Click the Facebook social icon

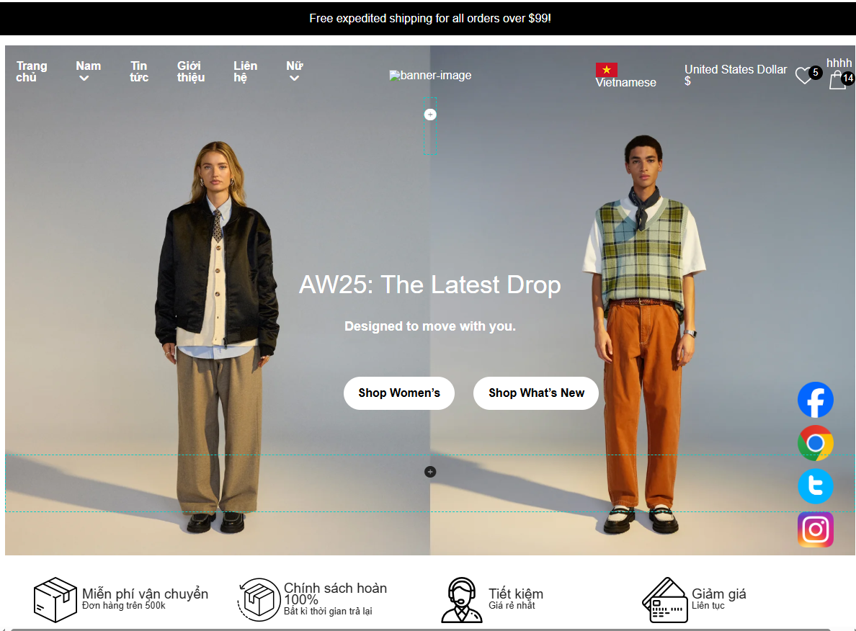(815, 400)
